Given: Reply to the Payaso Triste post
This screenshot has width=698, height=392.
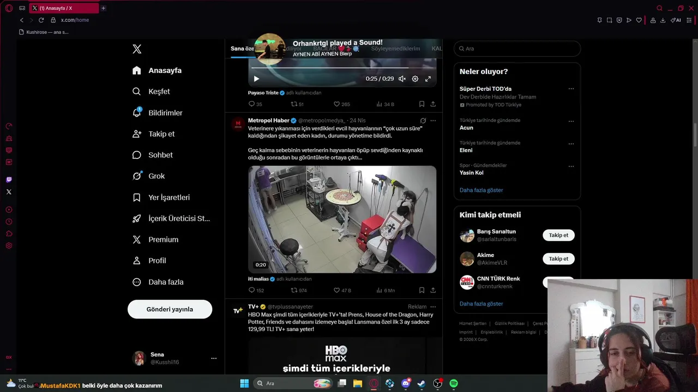Looking at the screenshot, I should coord(255,104).
